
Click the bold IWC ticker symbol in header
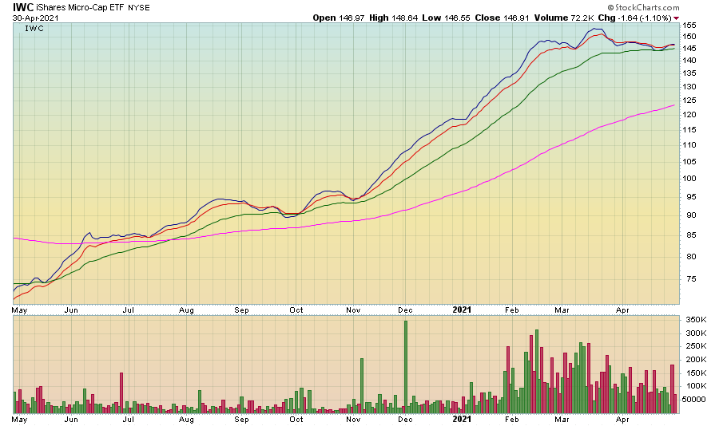(23, 7)
